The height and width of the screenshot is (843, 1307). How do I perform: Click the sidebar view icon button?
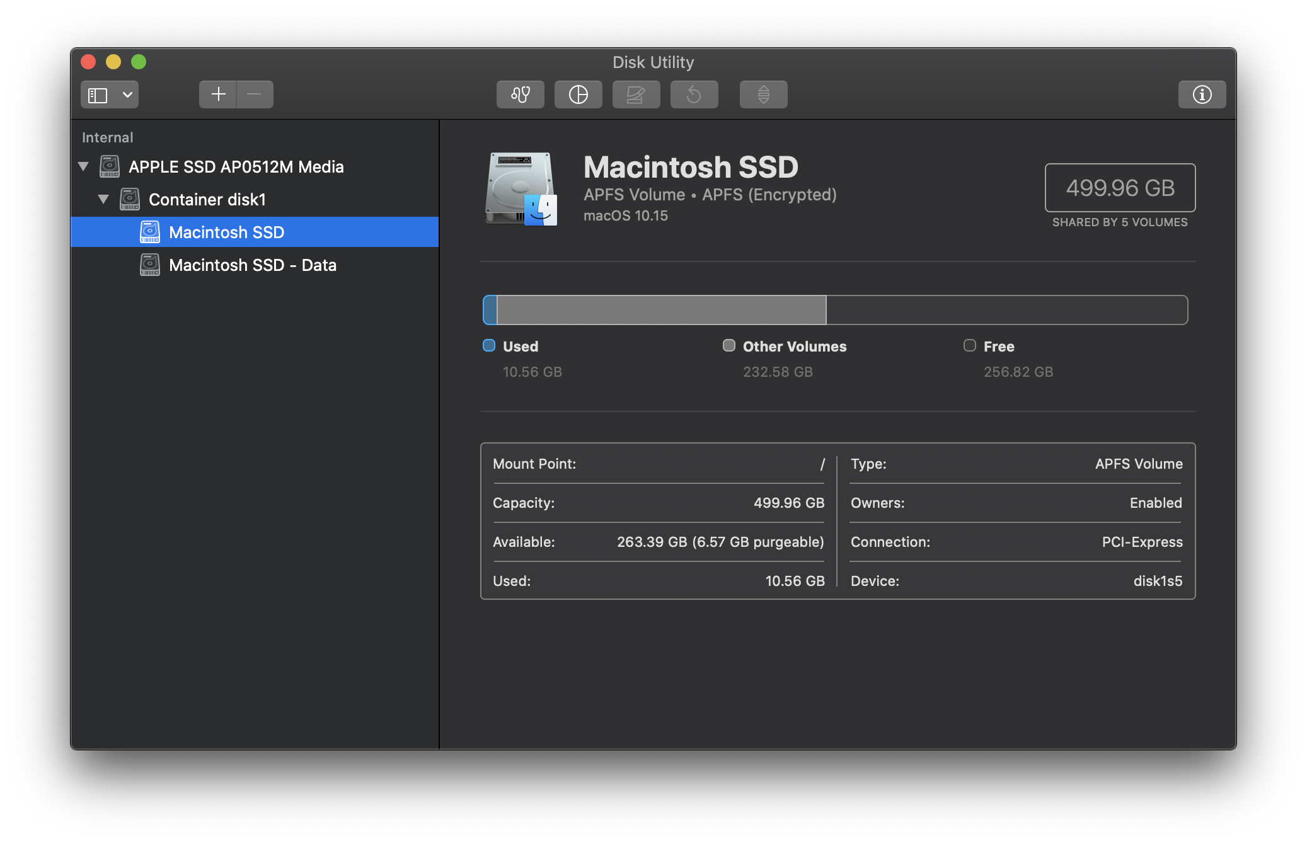pos(98,95)
